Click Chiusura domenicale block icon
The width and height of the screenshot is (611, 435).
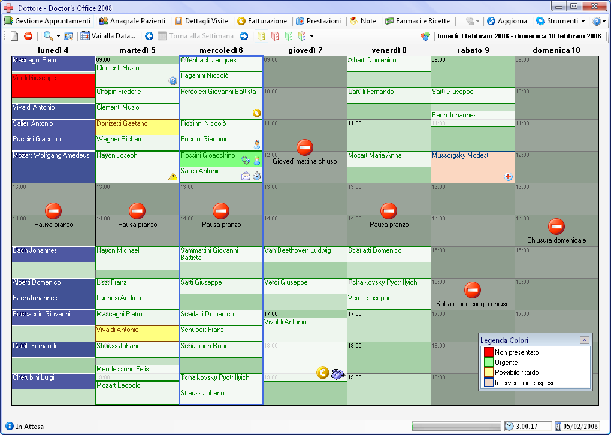tap(556, 226)
